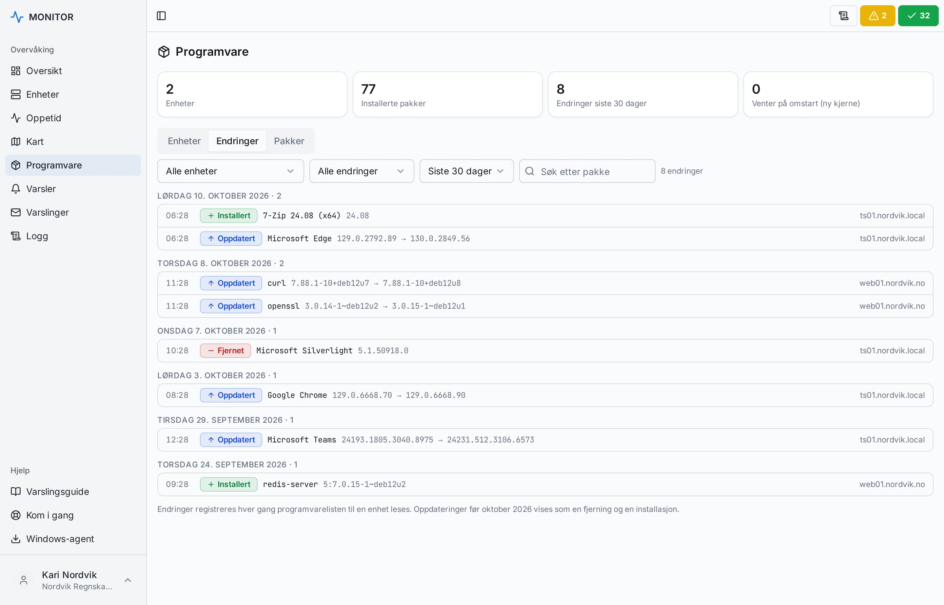
Task: Open the Alle endringer filter dropdown
Action: click(x=362, y=171)
